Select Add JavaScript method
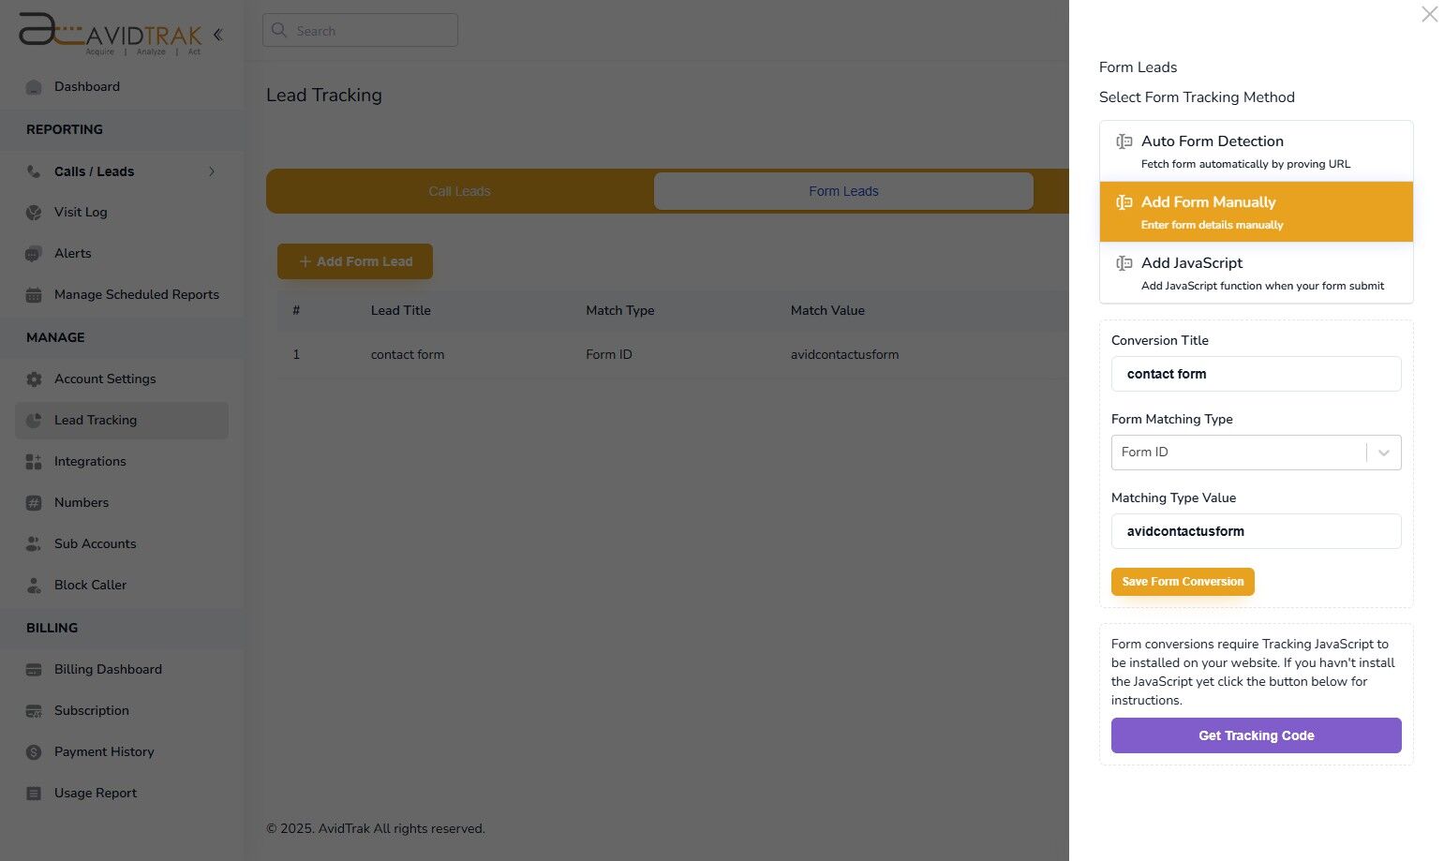Image resolution: width=1444 pixels, height=861 pixels. (1256, 273)
